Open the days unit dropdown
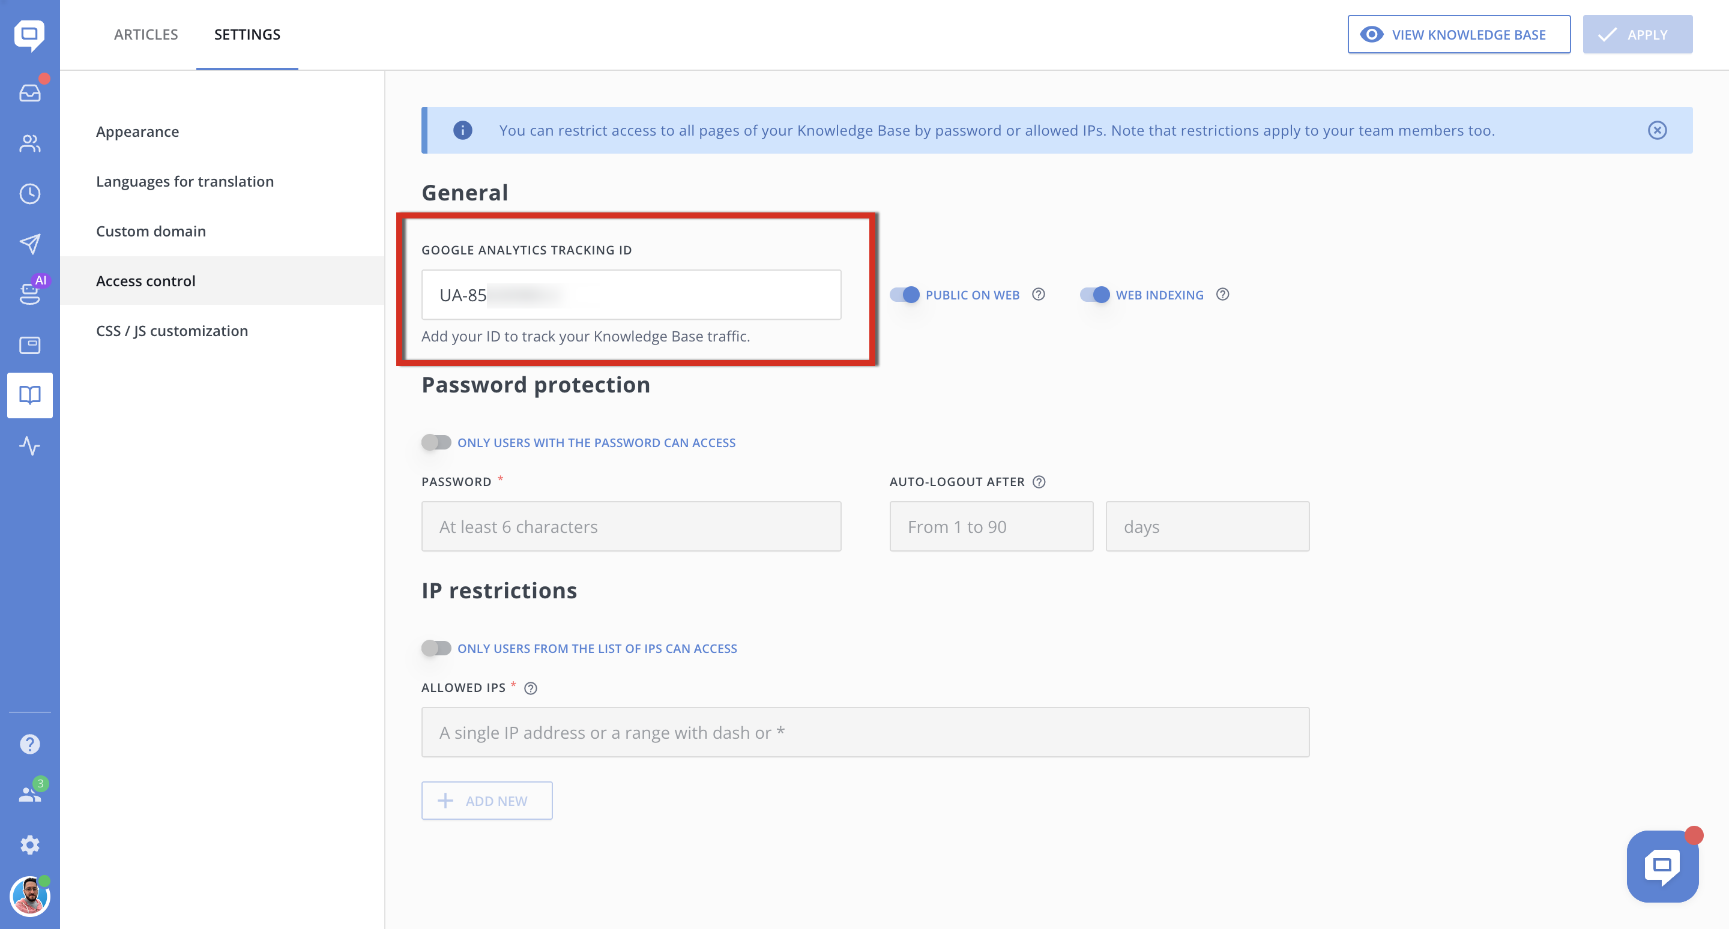 point(1207,526)
